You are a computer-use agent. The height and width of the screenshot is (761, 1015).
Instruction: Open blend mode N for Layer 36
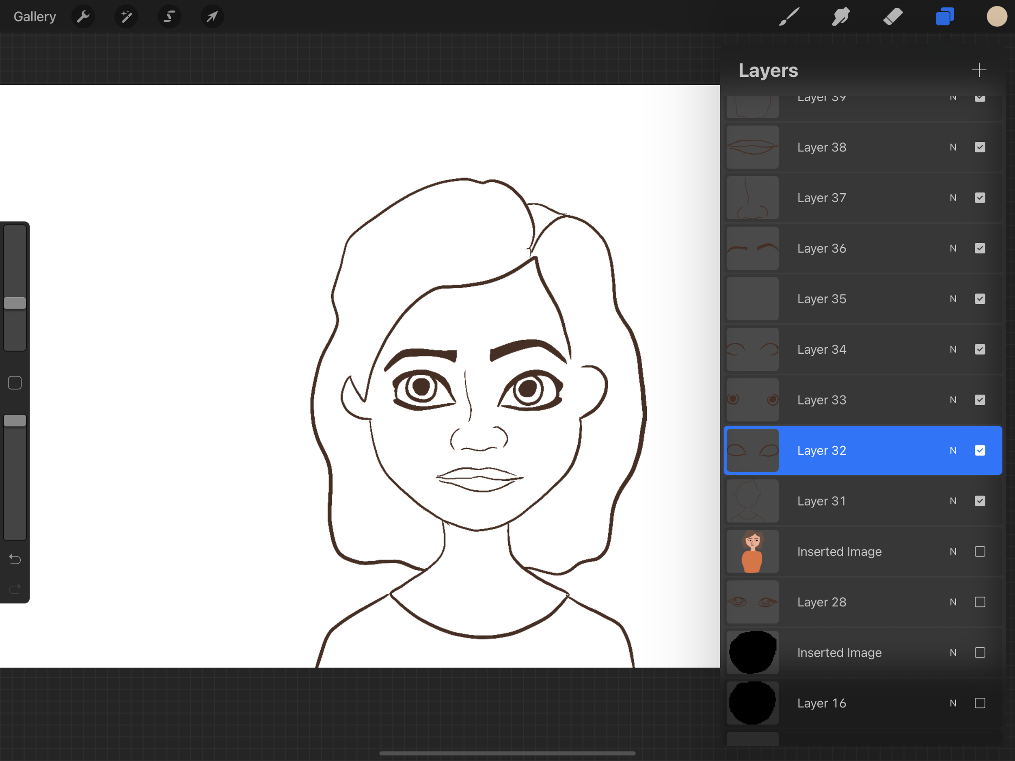coord(952,248)
